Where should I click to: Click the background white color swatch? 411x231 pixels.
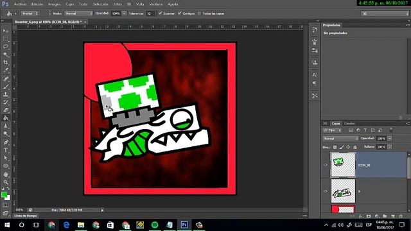pyautogui.click(x=8, y=198)
